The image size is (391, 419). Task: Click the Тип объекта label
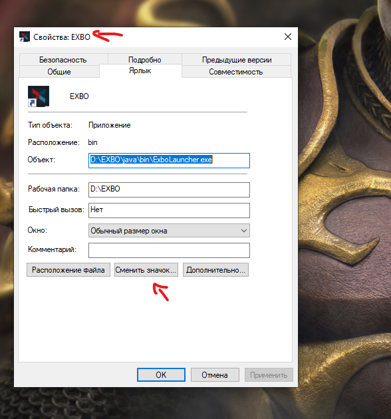51,125
